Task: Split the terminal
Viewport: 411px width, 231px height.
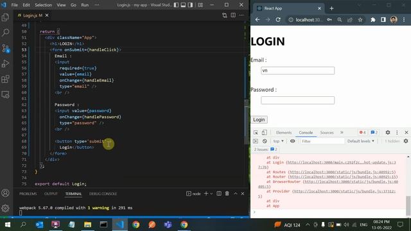Action: pyautogui.click(x=219, y=194)
